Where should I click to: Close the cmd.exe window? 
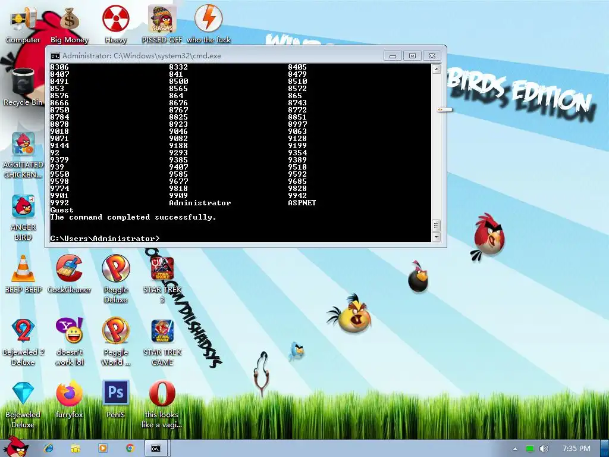[432, 56]
